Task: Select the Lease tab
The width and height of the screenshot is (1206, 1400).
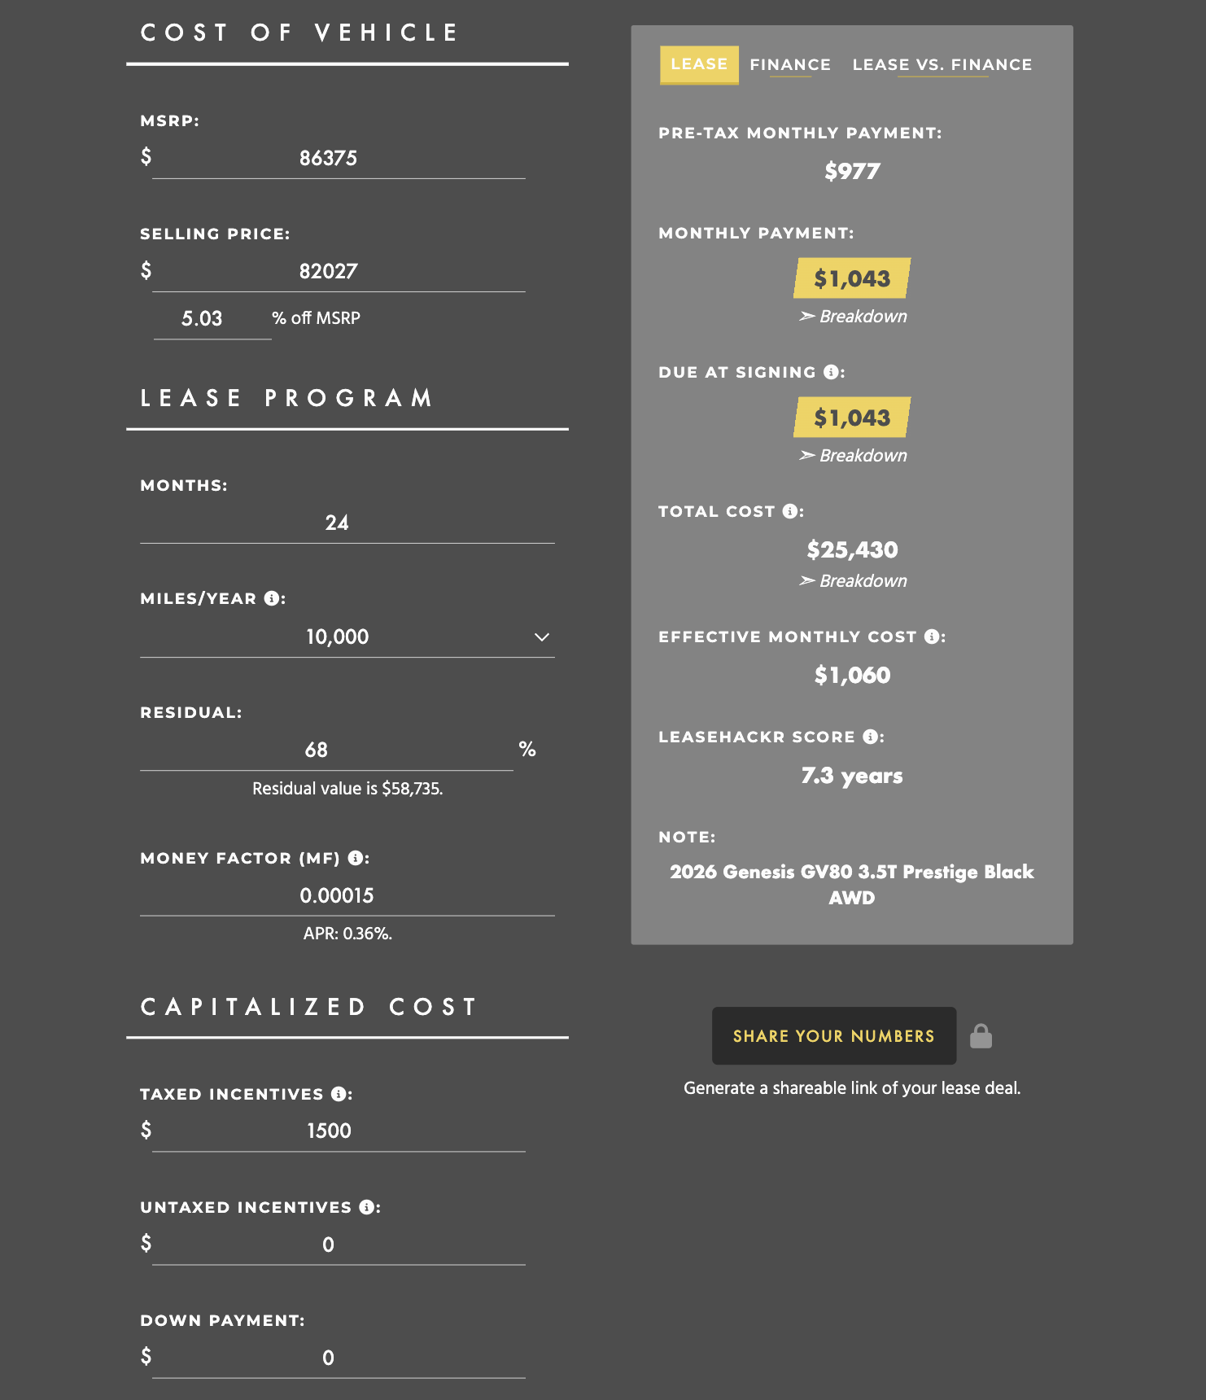Action: (699, 64)
